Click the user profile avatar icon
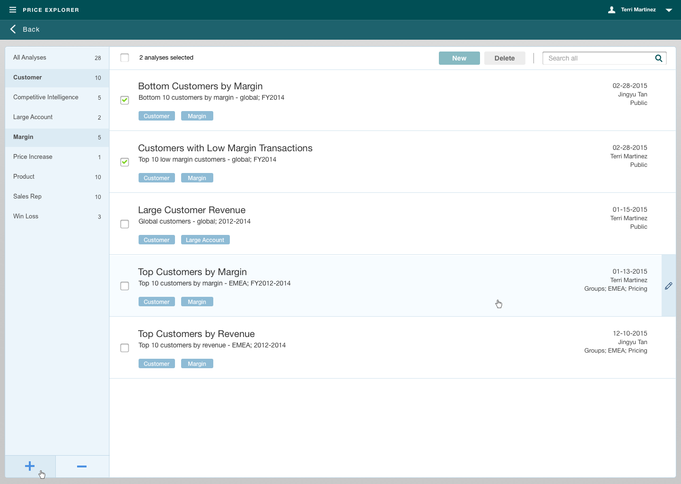This screenshot has height=484, width=681. [611, 10]
